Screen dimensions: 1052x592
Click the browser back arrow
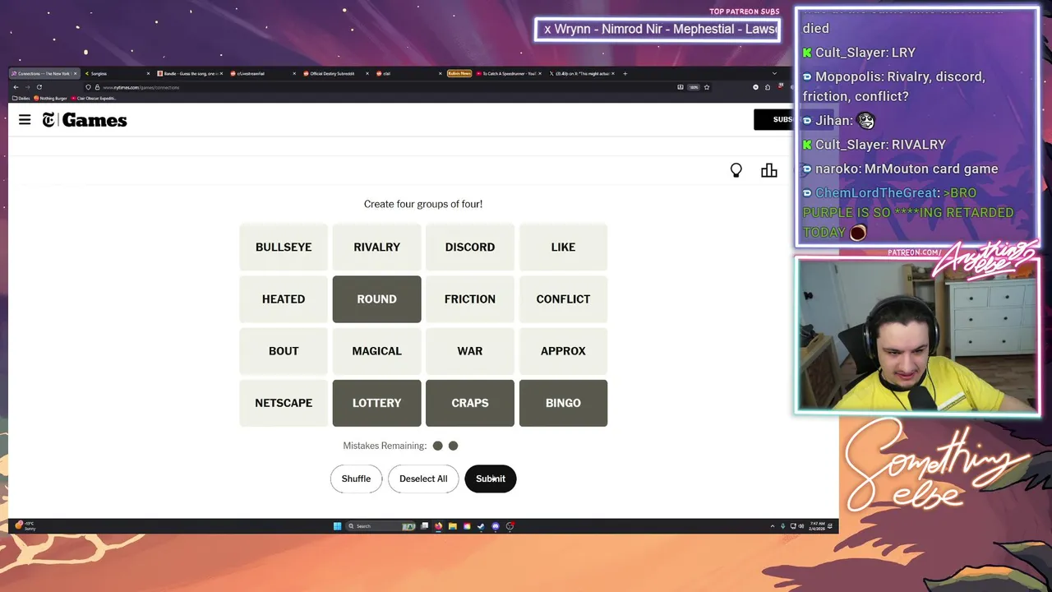pyautogui.click(x=16, y=87)
